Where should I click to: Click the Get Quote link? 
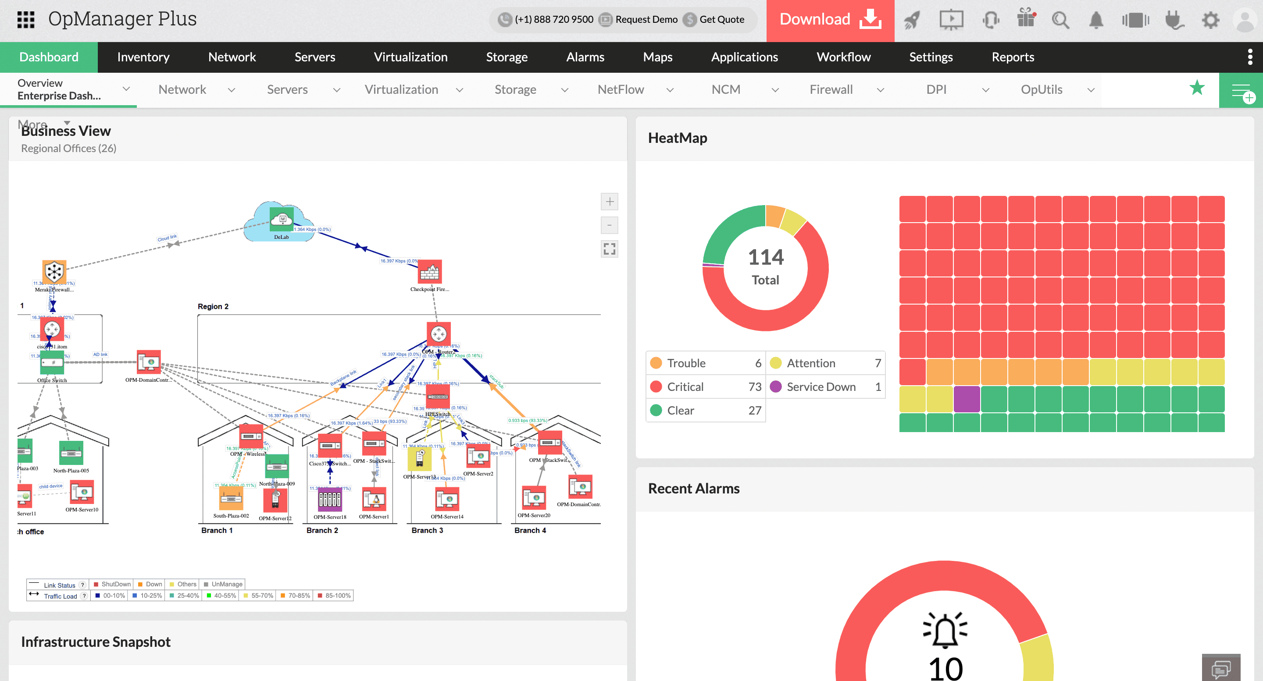click(714, 20)
